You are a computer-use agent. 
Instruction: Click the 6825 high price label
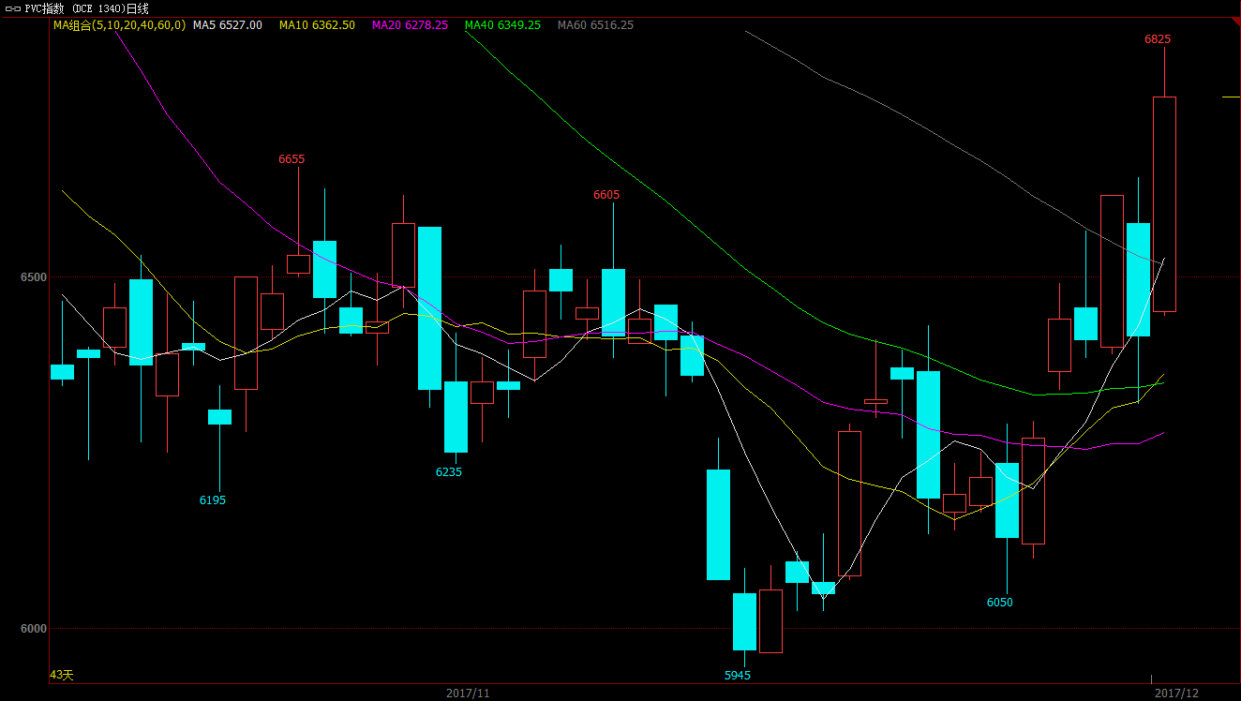click(1158, 39)
